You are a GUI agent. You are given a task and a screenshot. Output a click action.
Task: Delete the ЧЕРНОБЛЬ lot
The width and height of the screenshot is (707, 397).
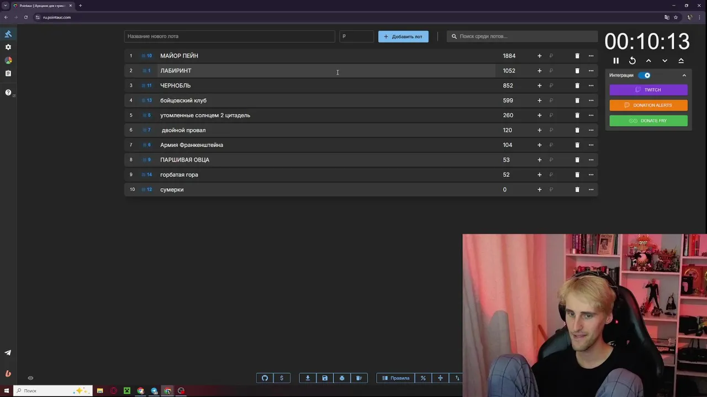pos(577,85)
